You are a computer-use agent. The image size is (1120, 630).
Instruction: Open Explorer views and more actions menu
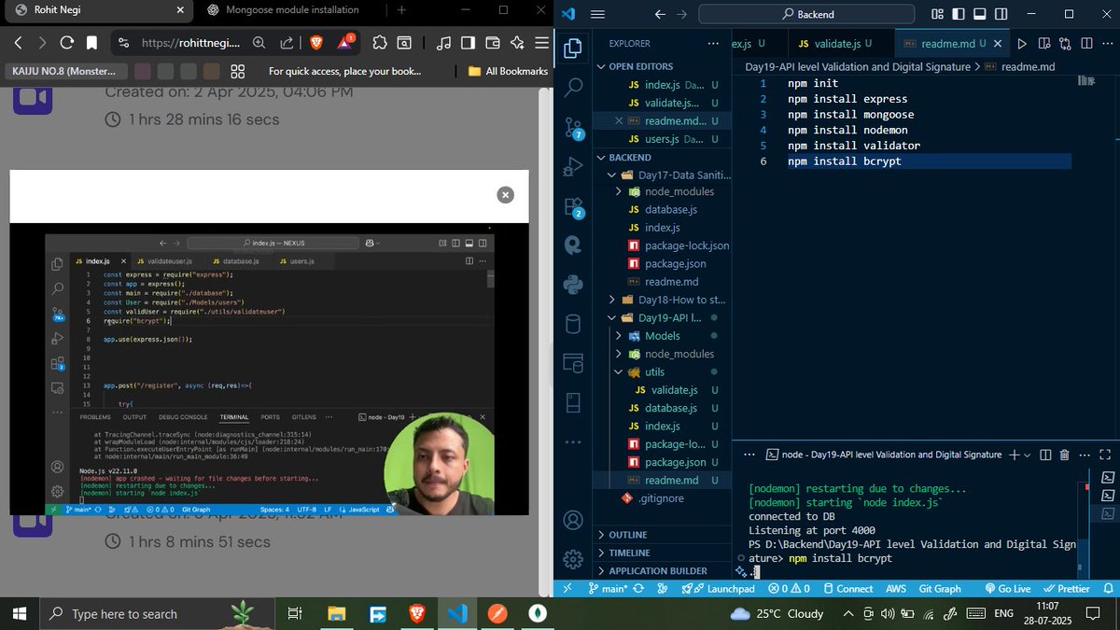(714, 43)
